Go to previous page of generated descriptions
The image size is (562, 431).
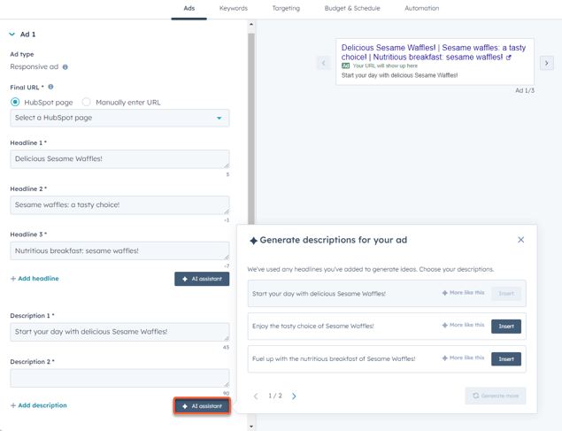(x=257, y=396)
